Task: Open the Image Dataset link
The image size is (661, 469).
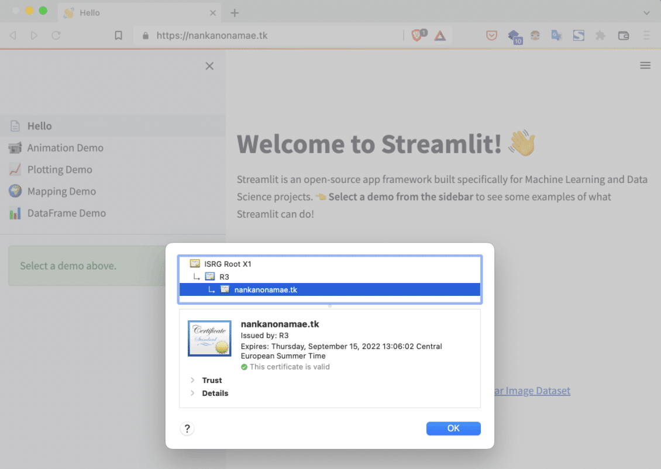Action: coord(532,391)
